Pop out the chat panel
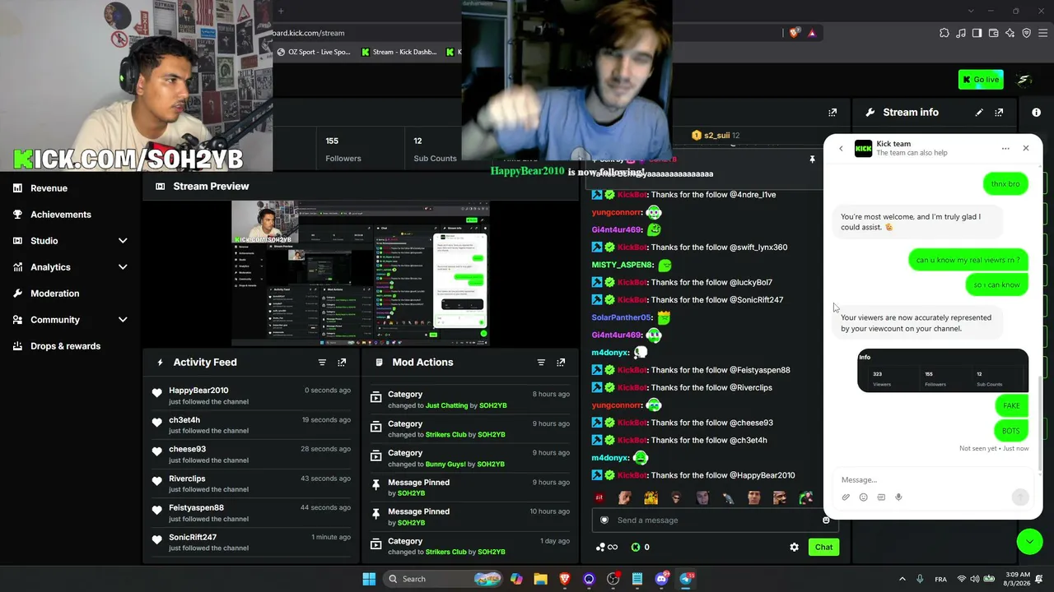 [x=832, y=113]
